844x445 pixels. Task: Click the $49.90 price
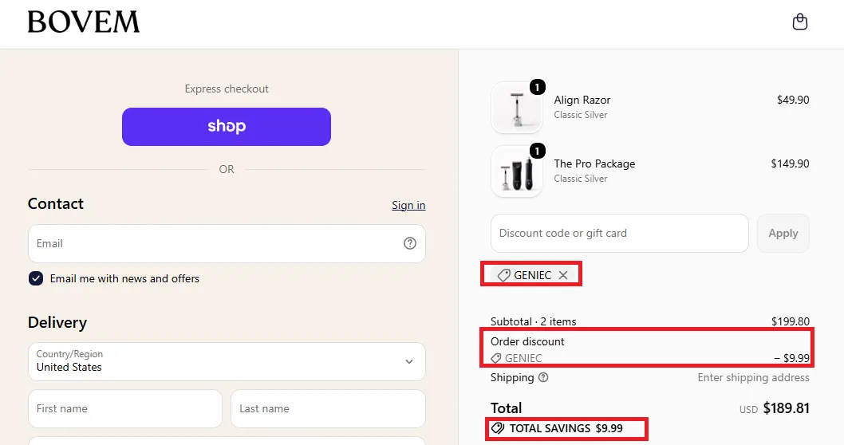793,100
